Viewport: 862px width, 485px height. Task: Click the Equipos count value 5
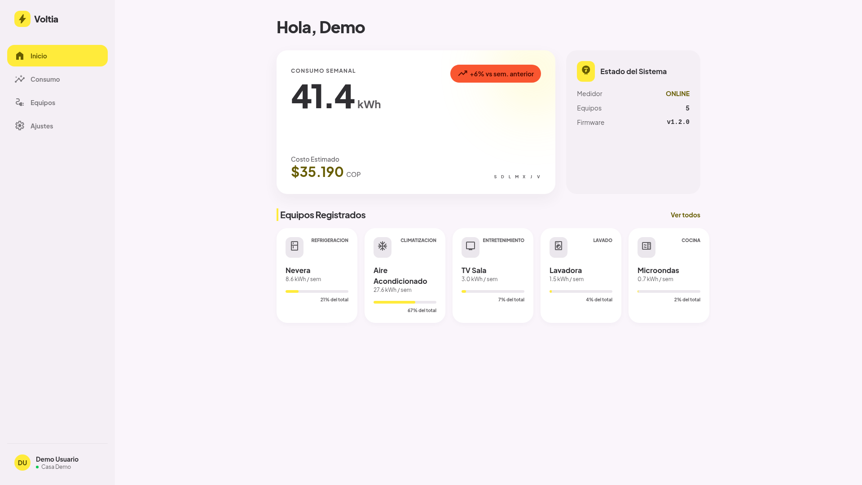pyautogui.click(x=687, y=108)
